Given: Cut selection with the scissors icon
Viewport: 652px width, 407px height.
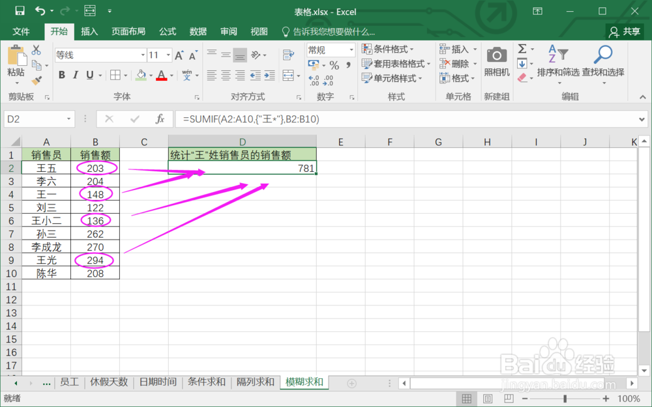Looking at the screenshot, I should [x=36, y=50].
